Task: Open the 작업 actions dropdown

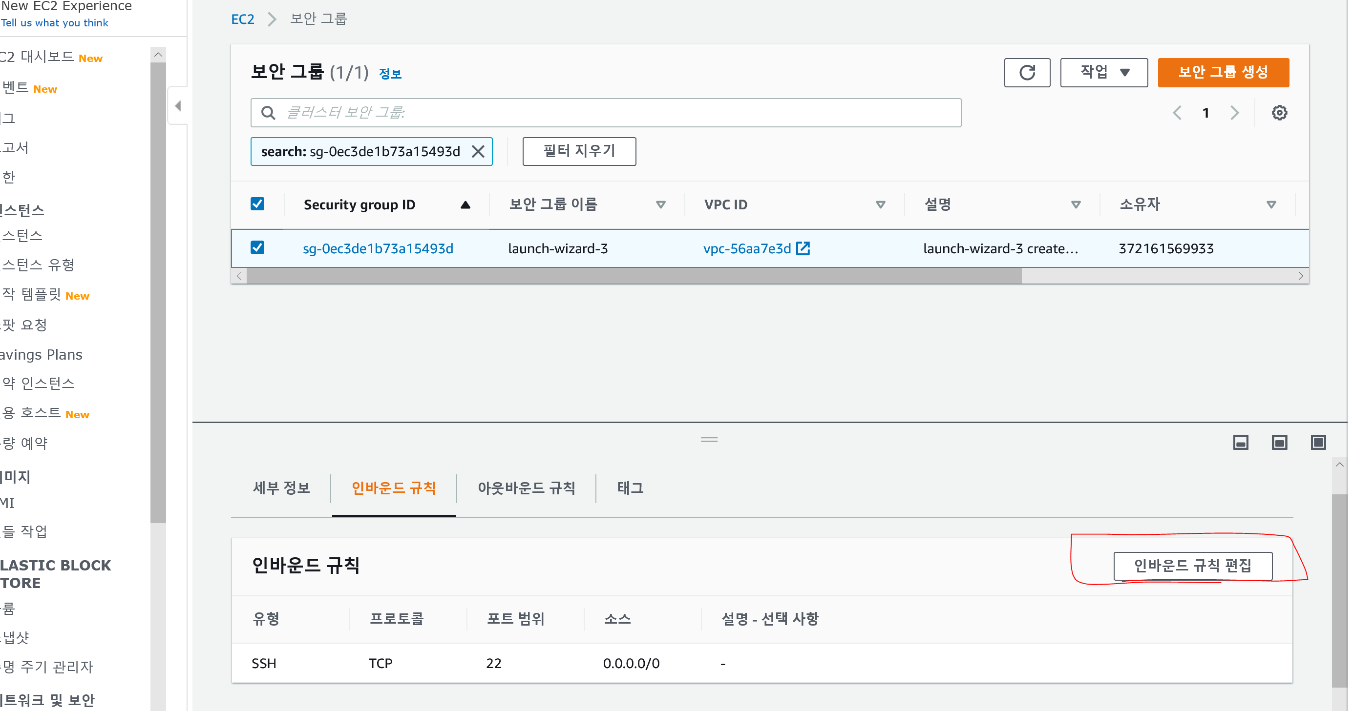Action: 1103,72
